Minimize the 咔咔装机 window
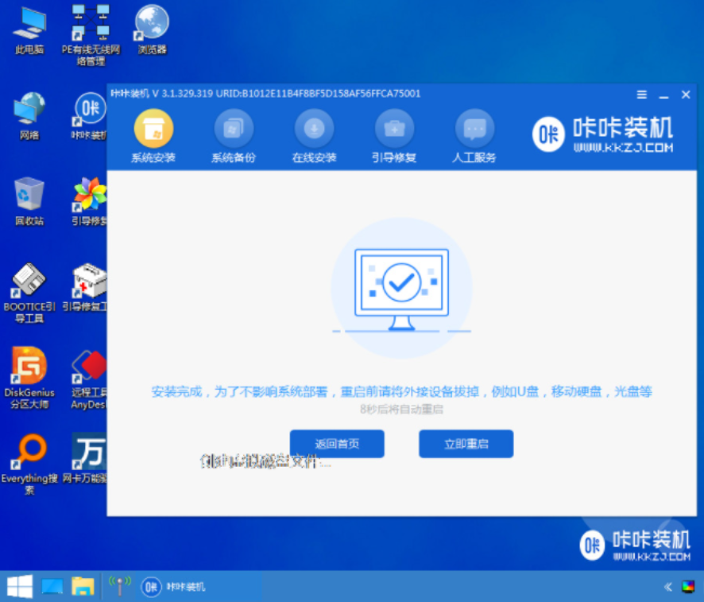704x602 pixels. click(663, 95)
